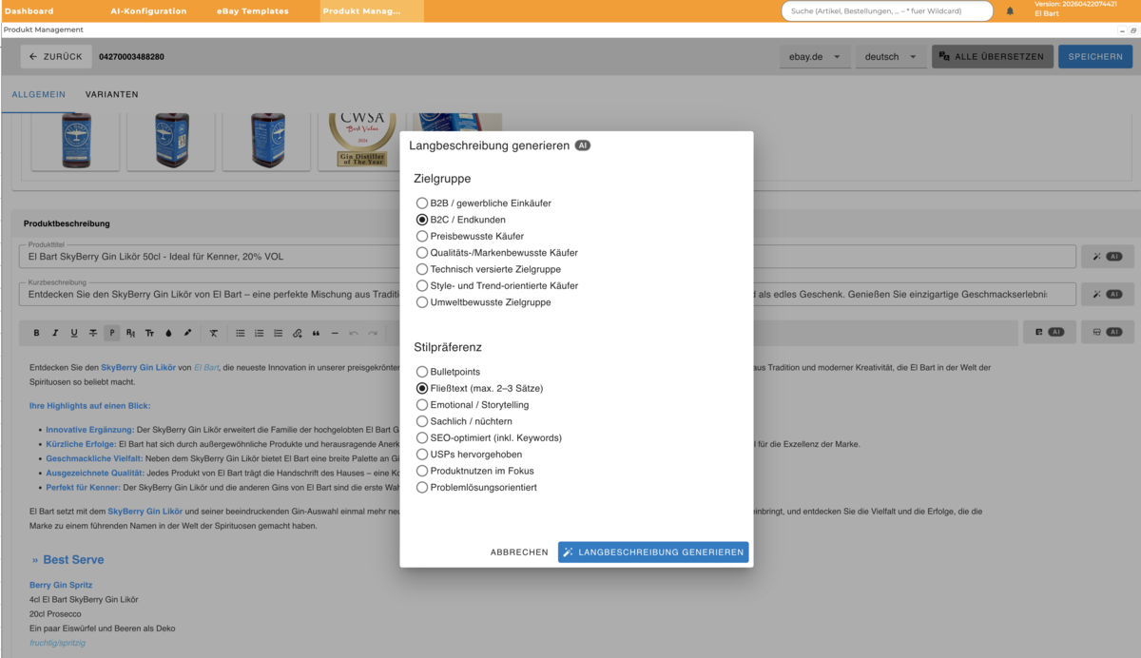Insert a link with the link icon
Screen dimensions: 1141x658
[297, 333]
